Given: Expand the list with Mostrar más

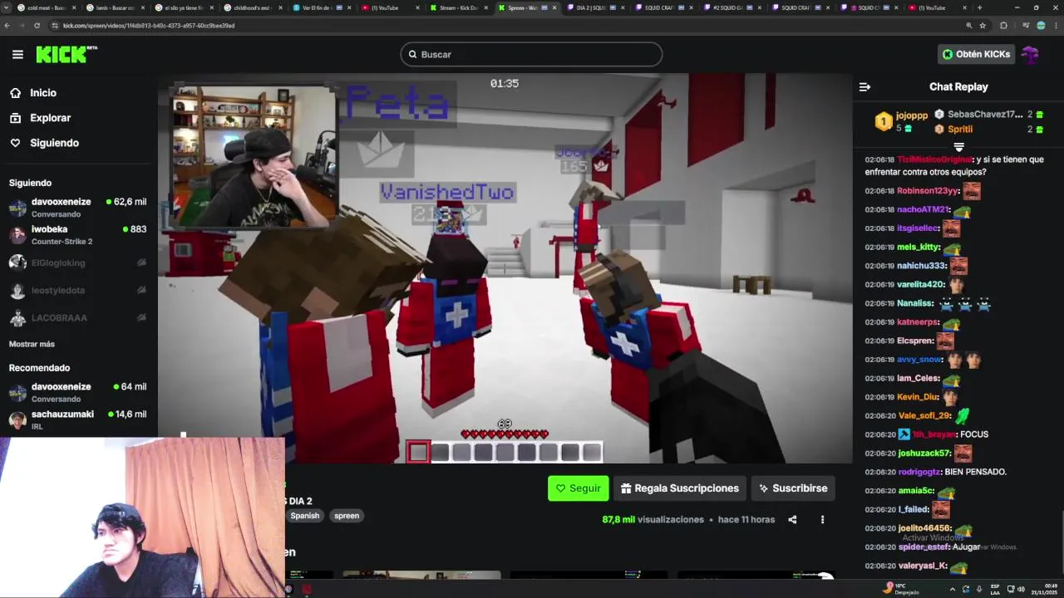Looking at the screenshot, I should tap(32, 344).
